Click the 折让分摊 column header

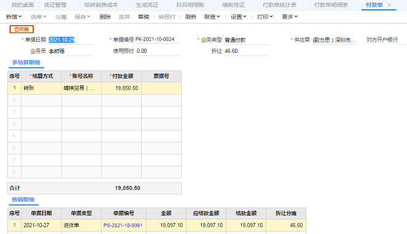click(x=286, y=214)
